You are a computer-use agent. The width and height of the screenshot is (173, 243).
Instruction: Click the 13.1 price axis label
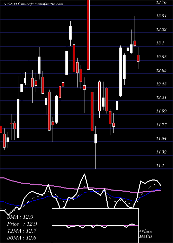pyautogui.click(x=160, y=43)
